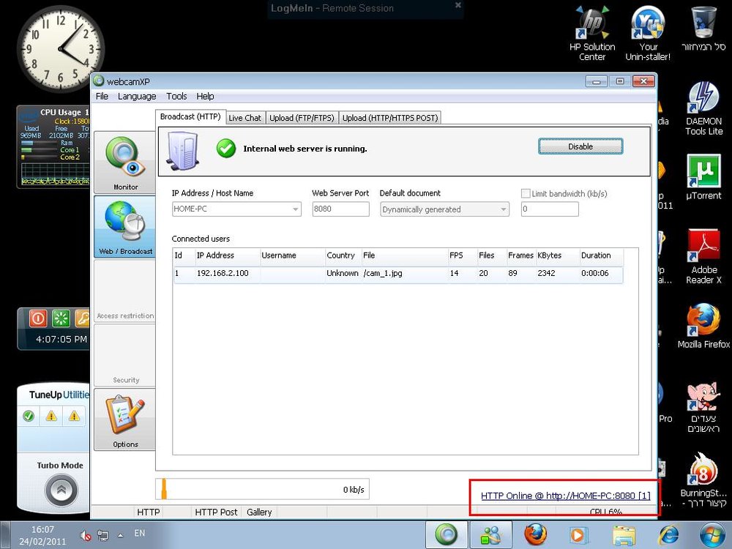Viewport: 732px width, 549px height.
Task: Open the Security sidebar section
Action: tap(124, 355)
